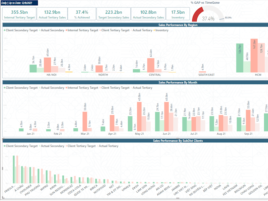Select the Sales Performance By Month title bar

point(135,82)
